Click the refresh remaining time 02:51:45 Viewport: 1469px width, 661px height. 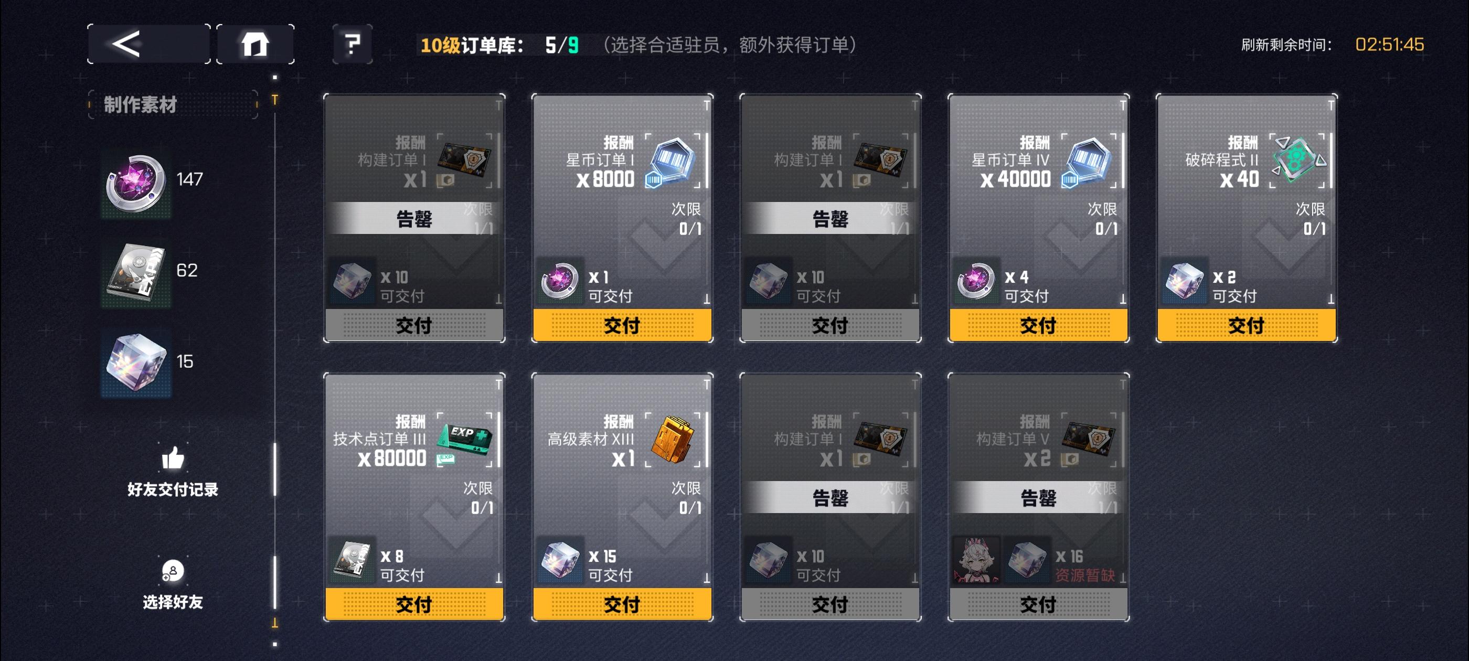point(1389,45)
